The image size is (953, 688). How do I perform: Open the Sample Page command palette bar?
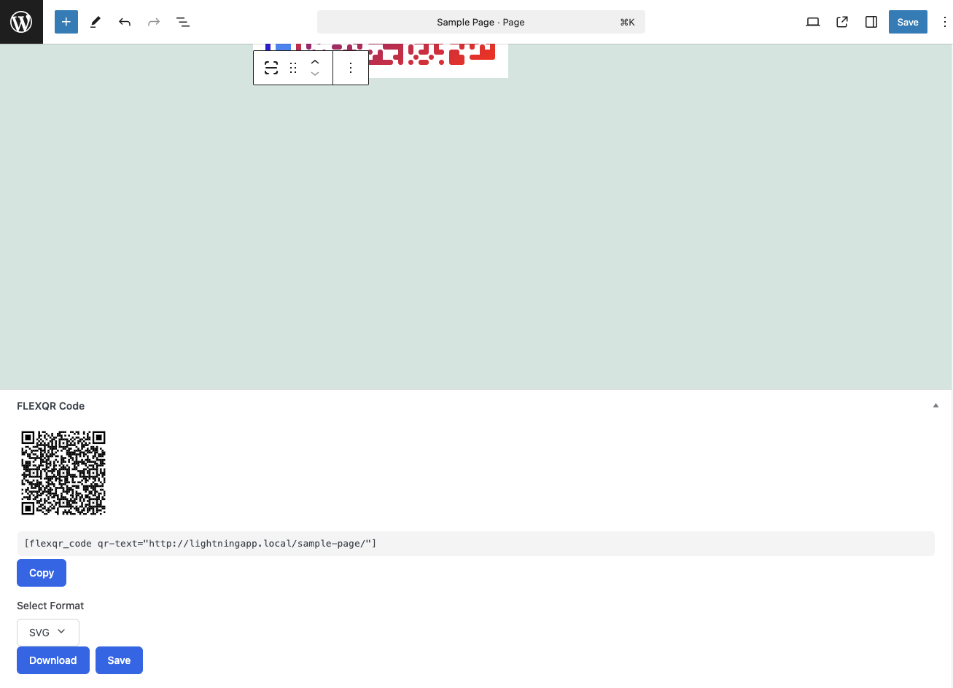[x=481, y=22]
